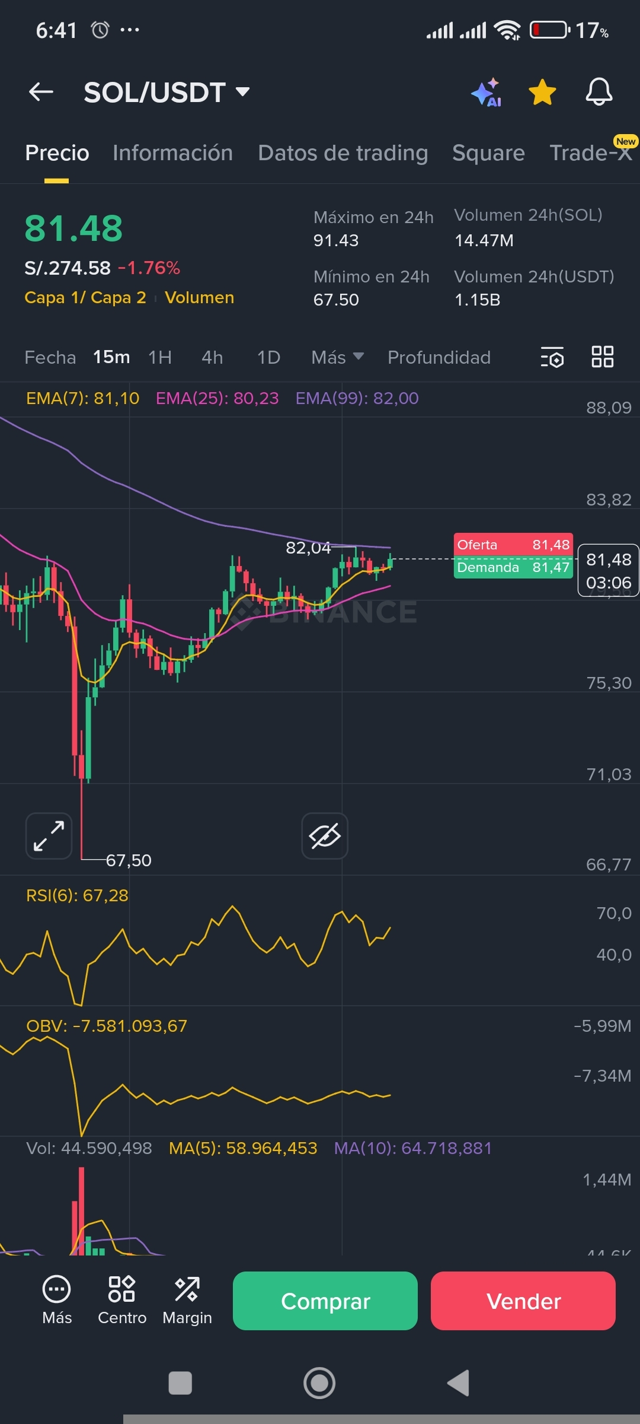
Task: Switch to Datos de trading tab
Action: point(343,153)
